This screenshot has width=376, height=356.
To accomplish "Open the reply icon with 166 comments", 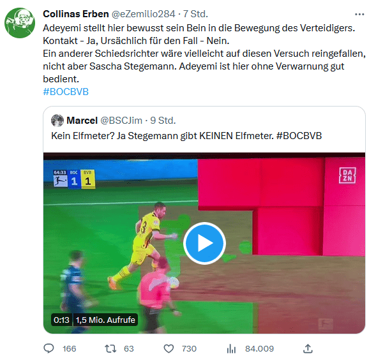I will point(49,348).
